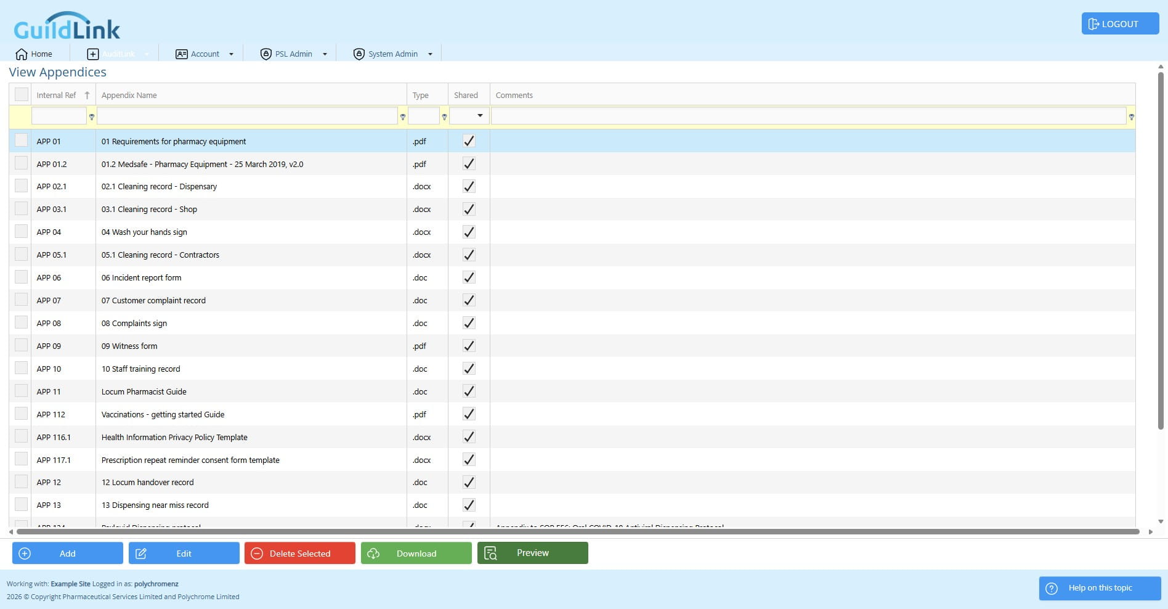Viewport: 1168px width, 609px height.
Task: Tick the select-all header checkbox
Action: (x=22, y=94)
